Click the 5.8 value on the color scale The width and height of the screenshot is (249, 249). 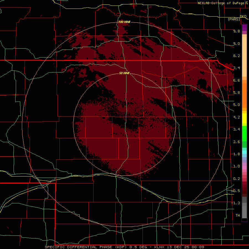(x=237, y=93)
